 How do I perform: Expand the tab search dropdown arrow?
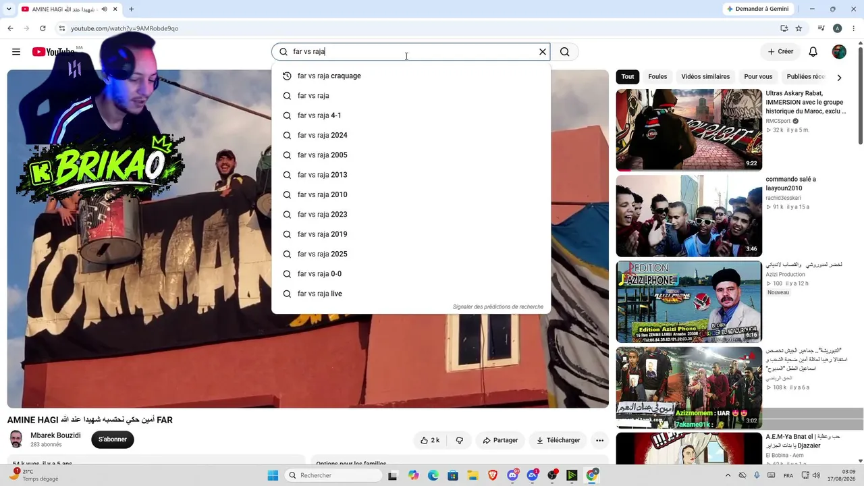coord(9,9)
